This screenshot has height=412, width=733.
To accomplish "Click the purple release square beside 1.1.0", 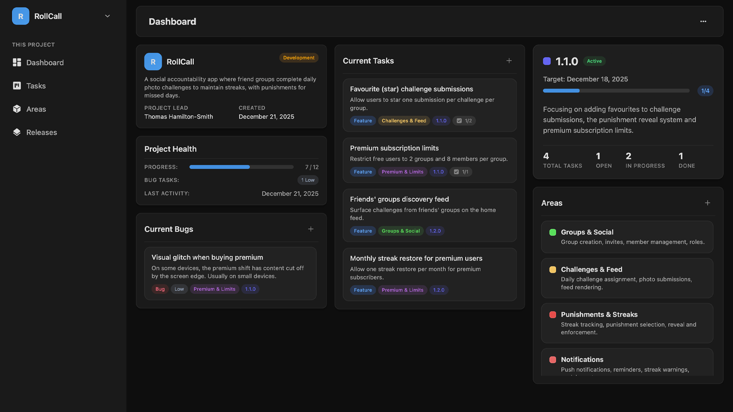I will (547, 61).
